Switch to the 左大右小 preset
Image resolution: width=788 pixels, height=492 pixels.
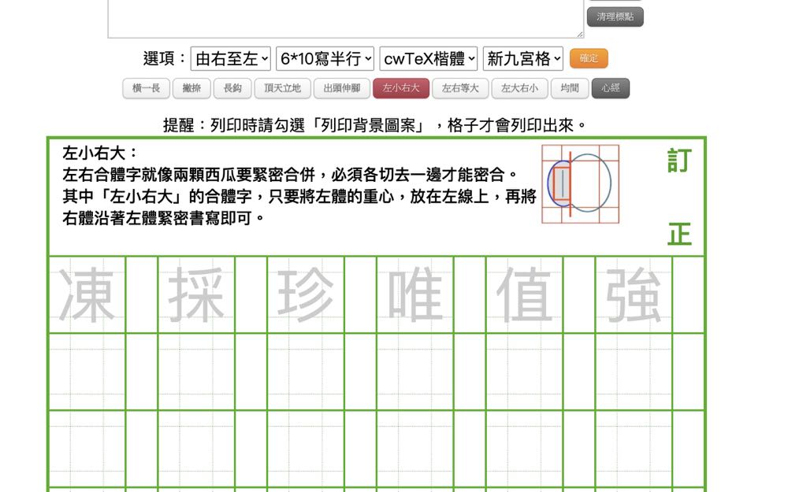[519, 88]
